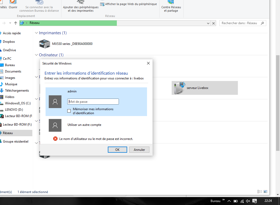This screenshot has width=280, height=205.
Task: Select Téléchargements in the navigation pane
Action: [x=17, y=91]
